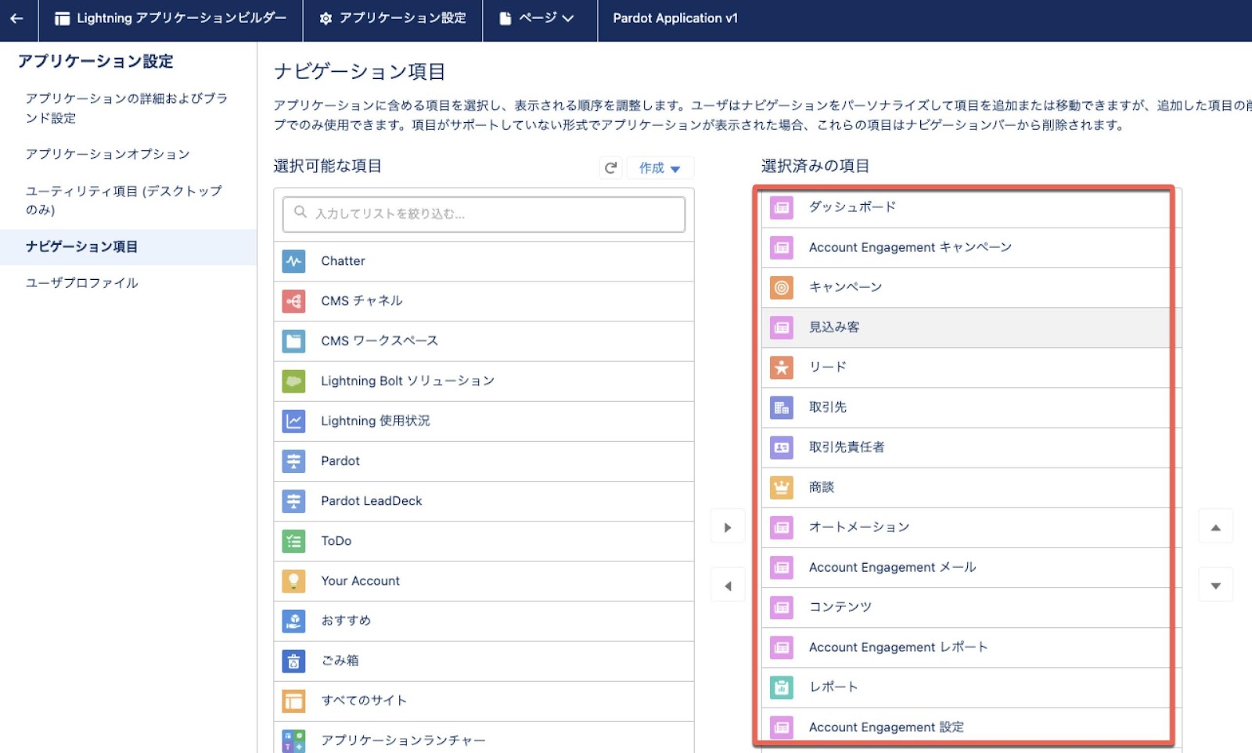The image size is (1252, 753).
Task: Click the アプリケーションランチャー icon
Action: pyautogui.click(x=293, y=740)
